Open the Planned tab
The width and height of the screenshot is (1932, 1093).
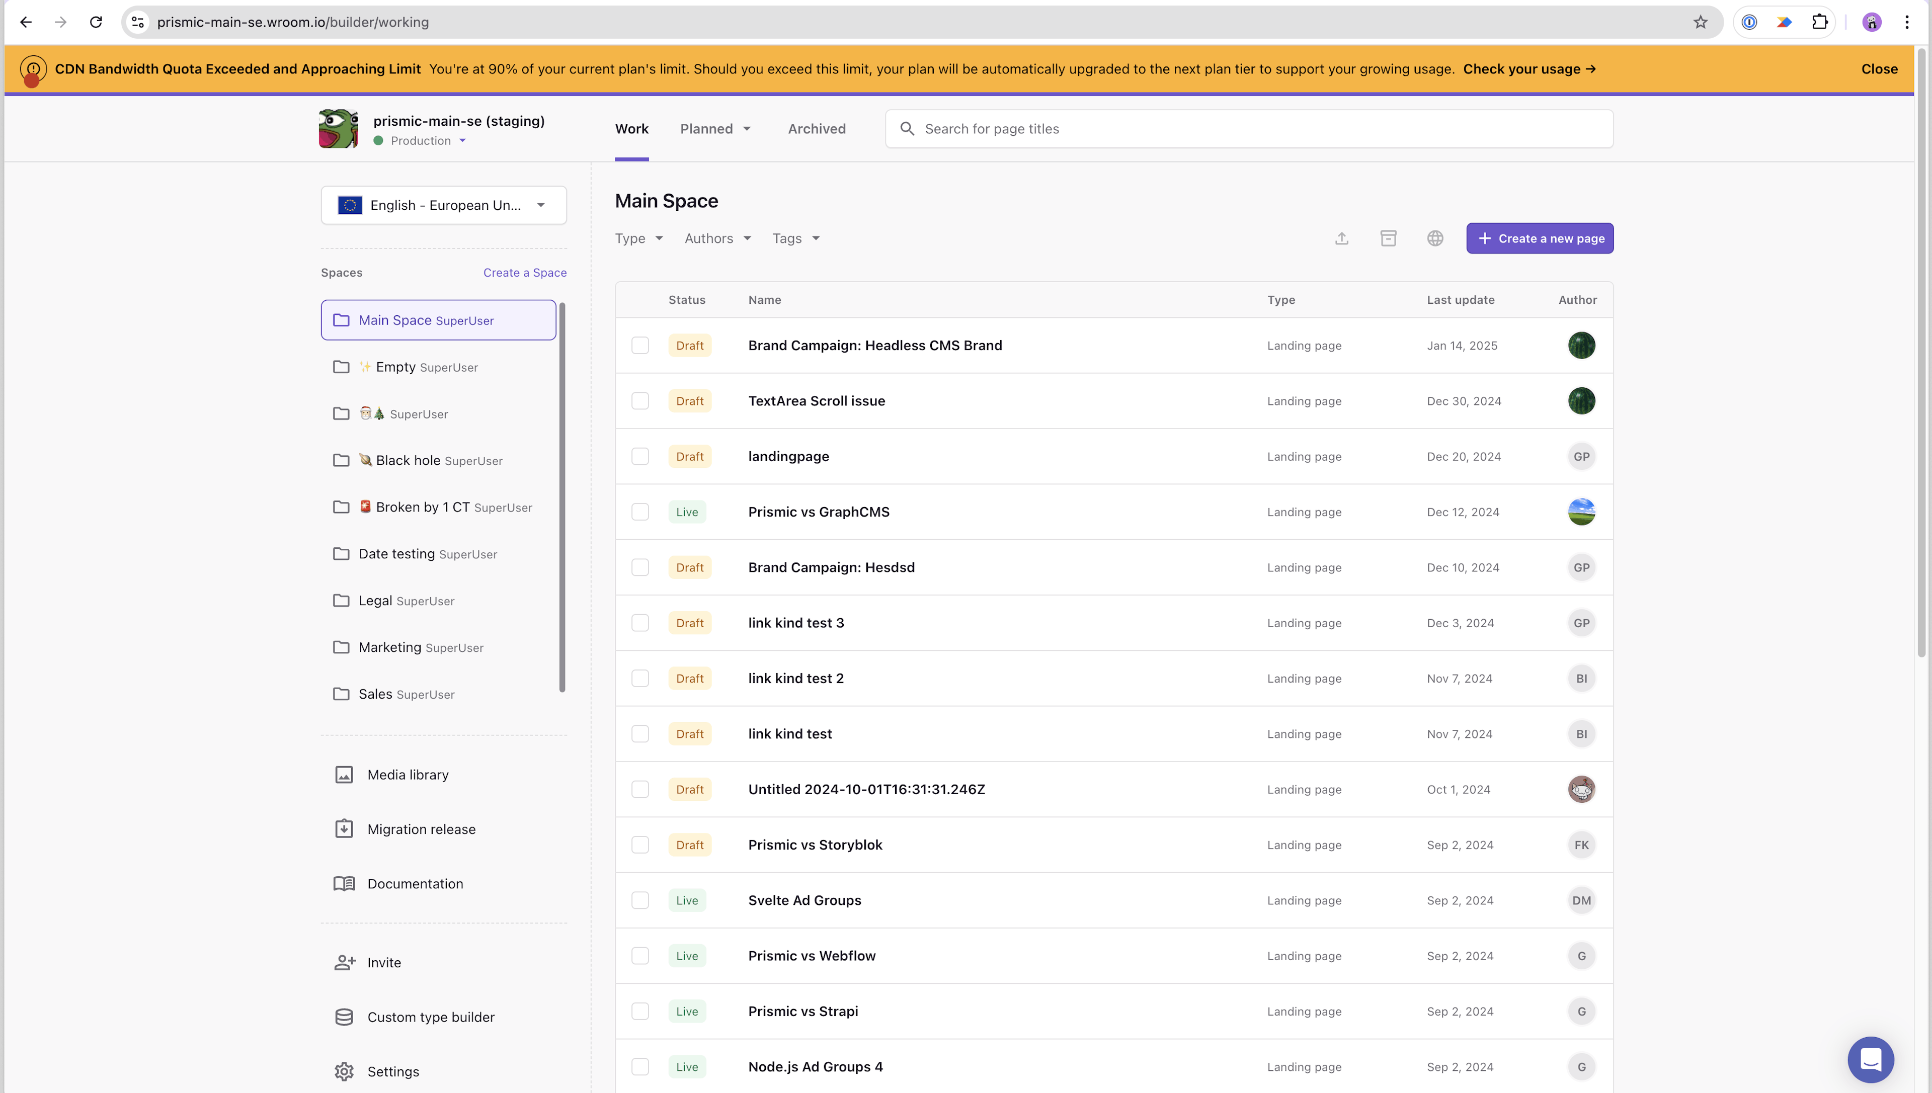pos(715,128)
